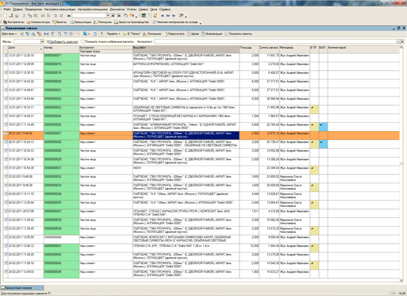Toggle В ПР. checkmark for order 30000000039

[x=314, y=231]
